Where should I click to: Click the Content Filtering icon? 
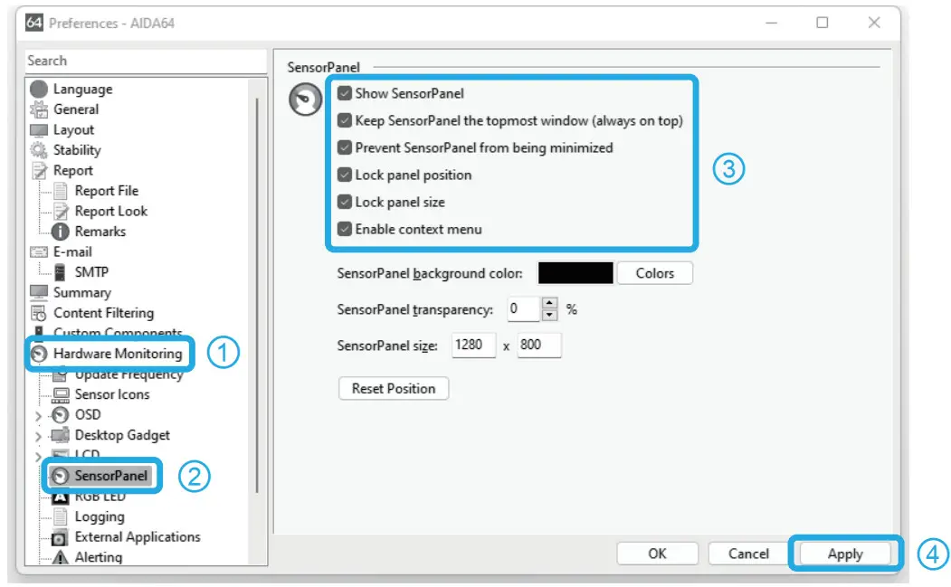tap(39, 313)
